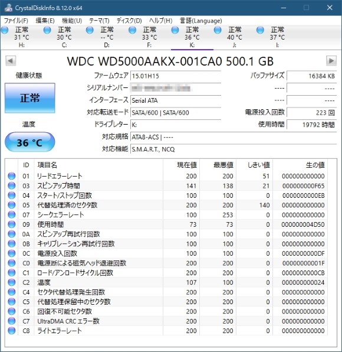The height and width of the screenshot is (352, 342).
Task: Select the J: drive 40 °C tab
Action: point(235,37)
